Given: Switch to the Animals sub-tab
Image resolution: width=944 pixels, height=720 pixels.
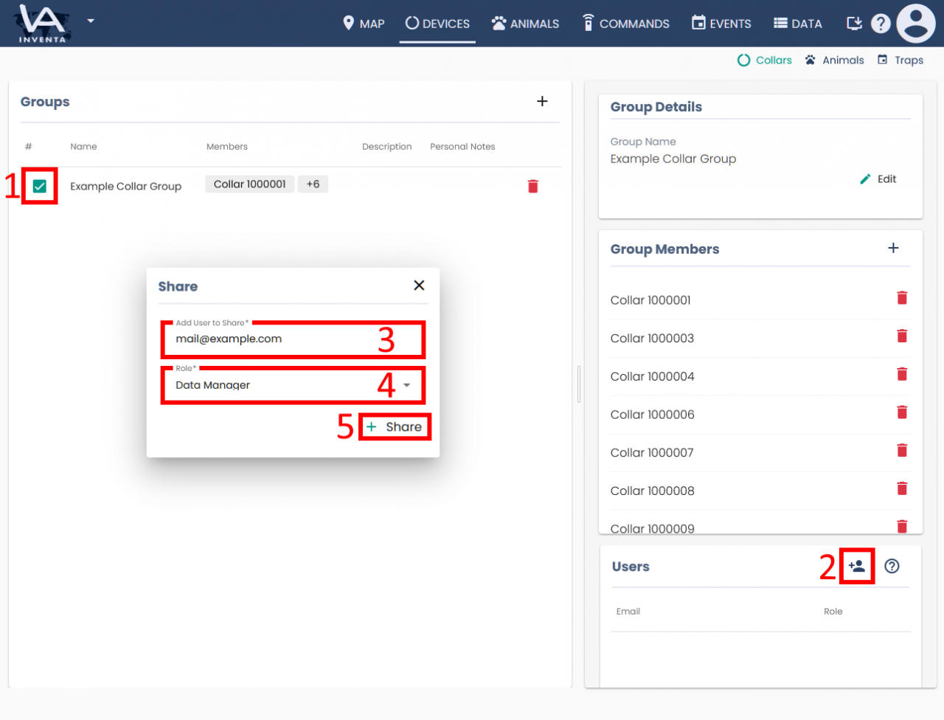Looking at the screenshot, I should coord(834,60).
